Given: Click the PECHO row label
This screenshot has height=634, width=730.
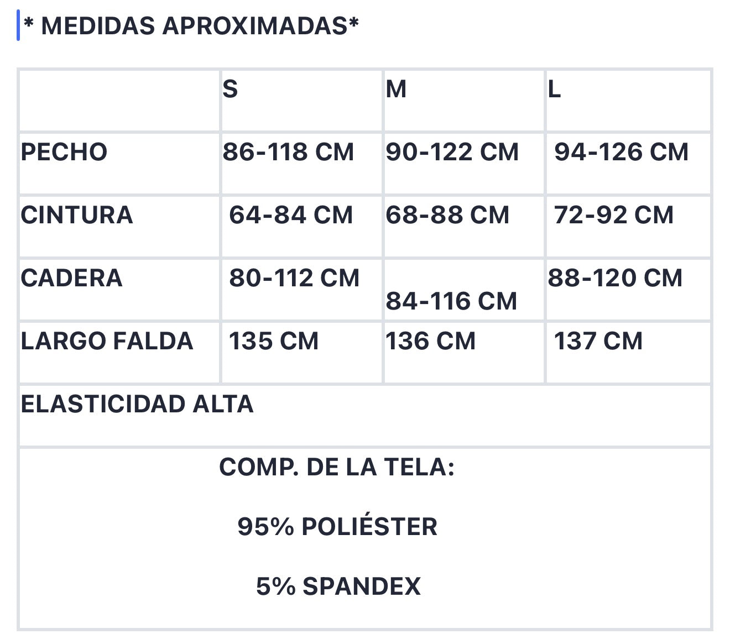Looking at the screenshot, I should point(64,152).
